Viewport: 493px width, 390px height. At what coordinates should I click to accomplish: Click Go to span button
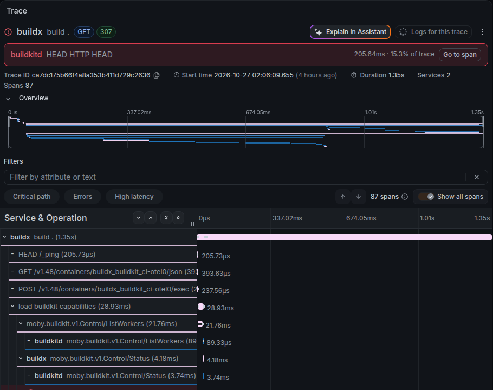point(459,55)
